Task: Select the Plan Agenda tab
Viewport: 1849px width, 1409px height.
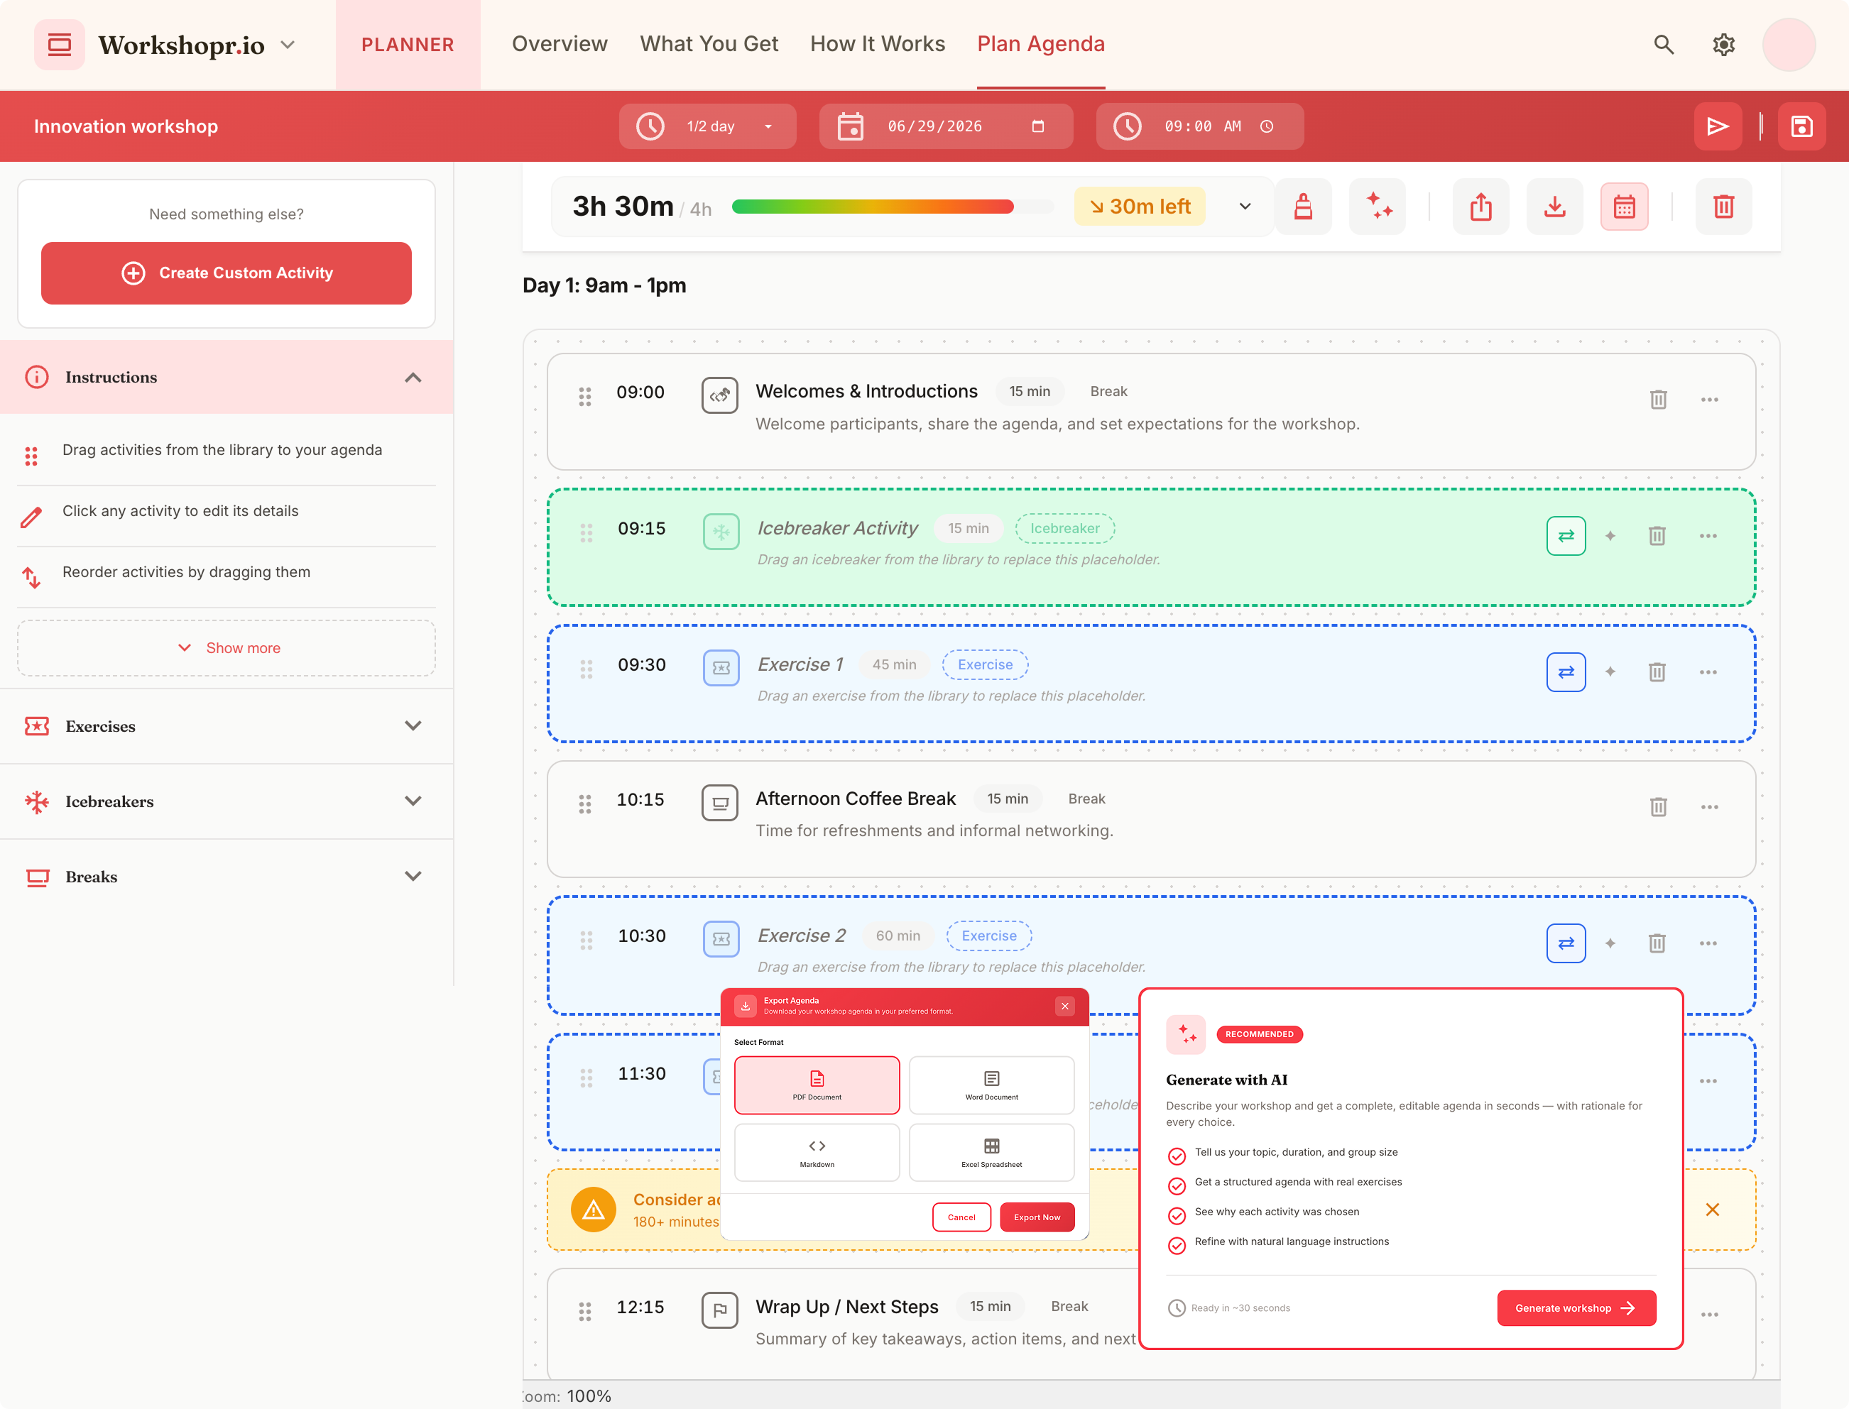Action: pos(1040,43)
